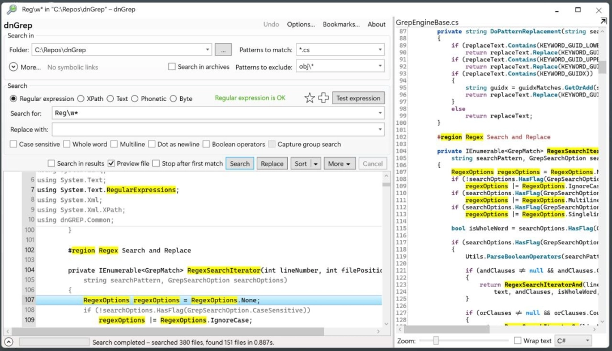Click the pop-out arrow icon above preview pane
Viewport: 612px width, 351px height.
point(603,22)
